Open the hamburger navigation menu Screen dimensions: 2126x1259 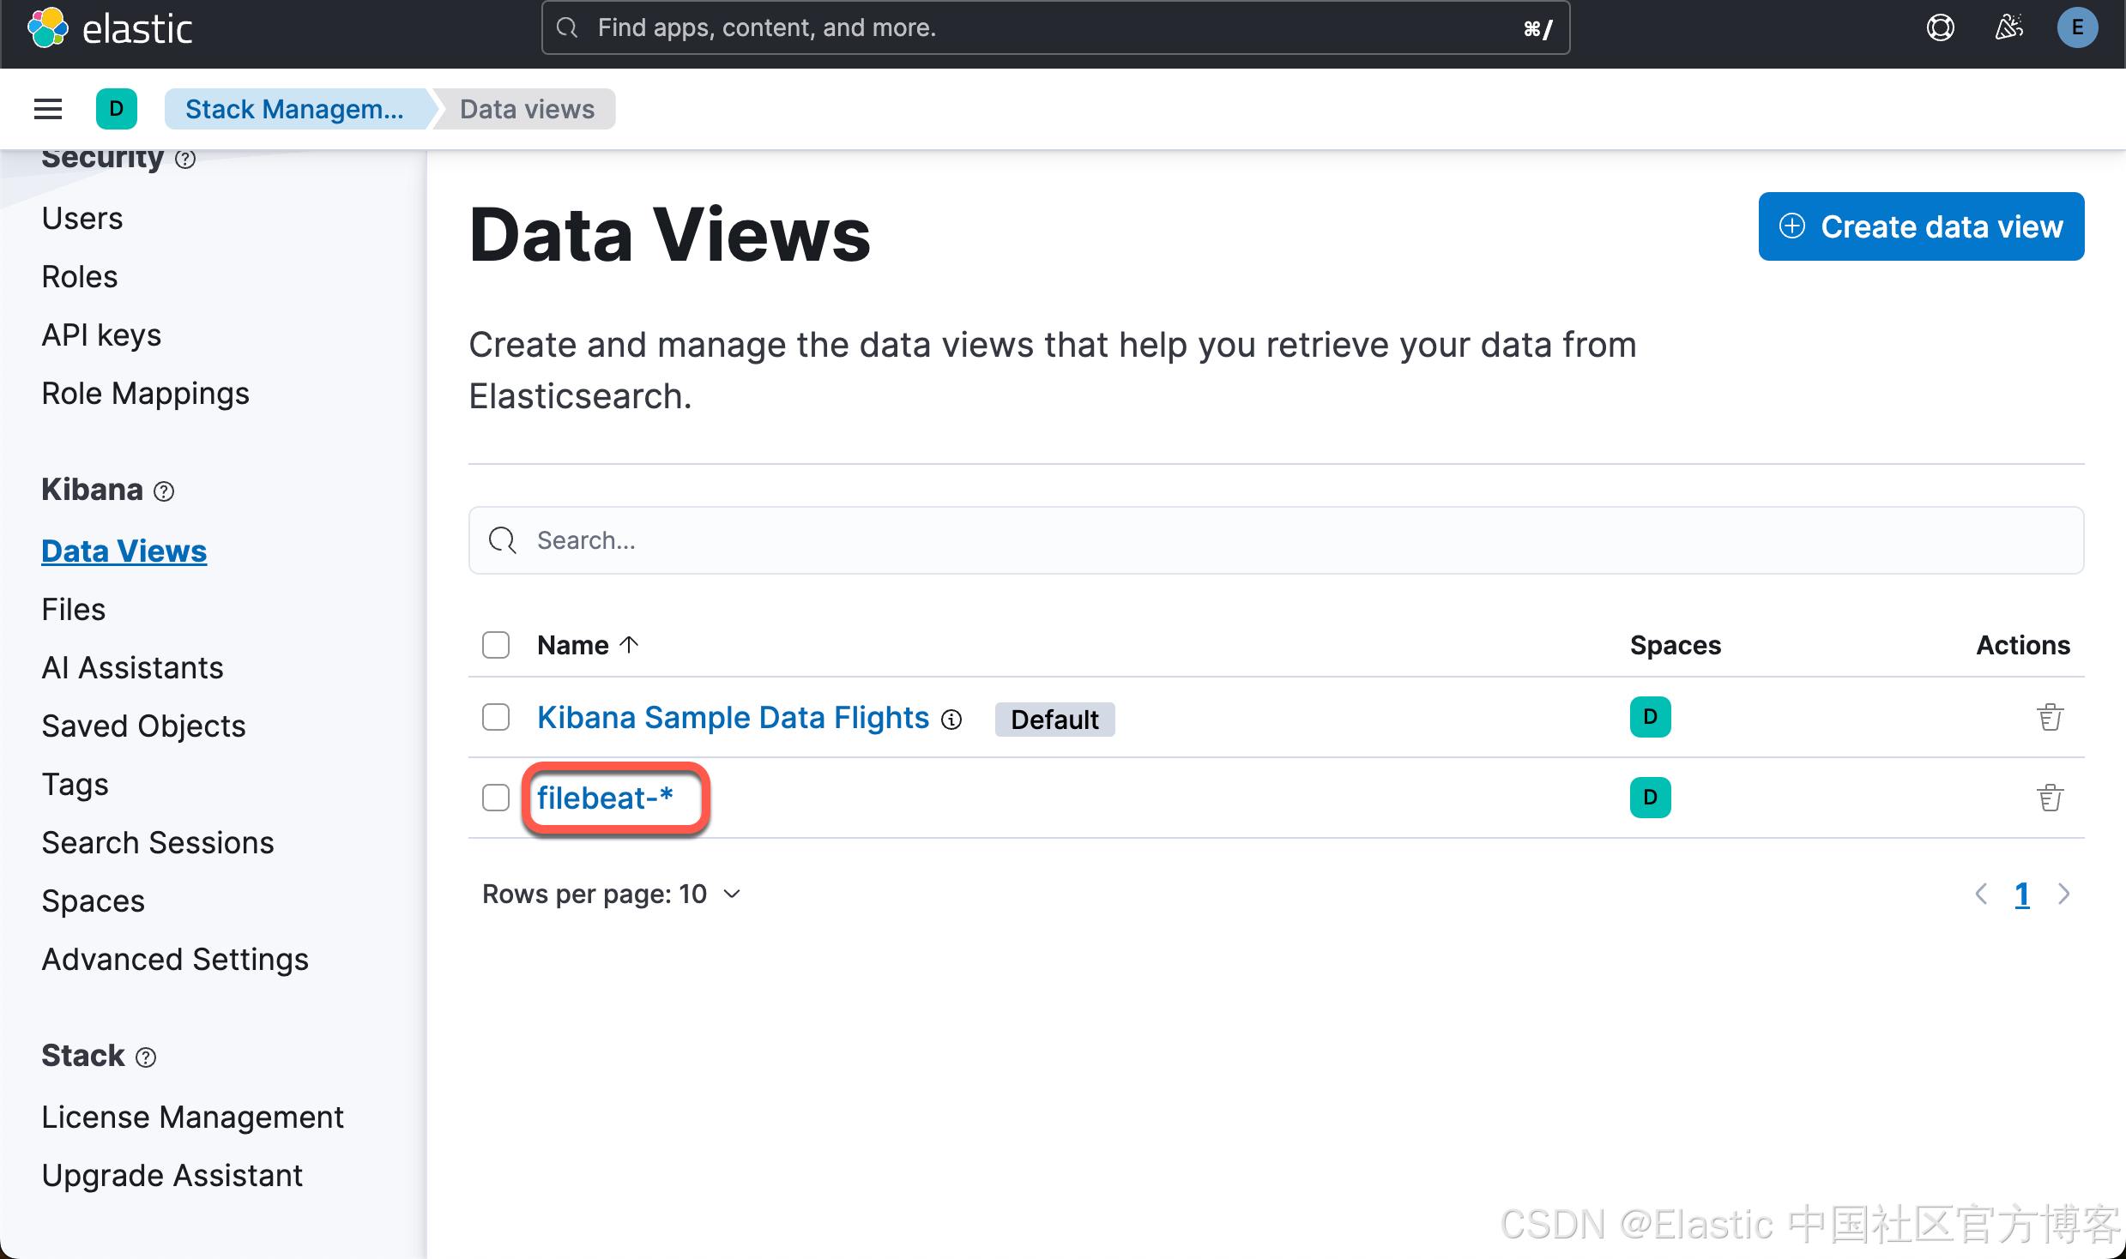[x=48, y=109]
